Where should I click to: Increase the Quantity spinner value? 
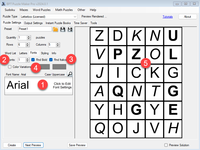click(29, 36)
